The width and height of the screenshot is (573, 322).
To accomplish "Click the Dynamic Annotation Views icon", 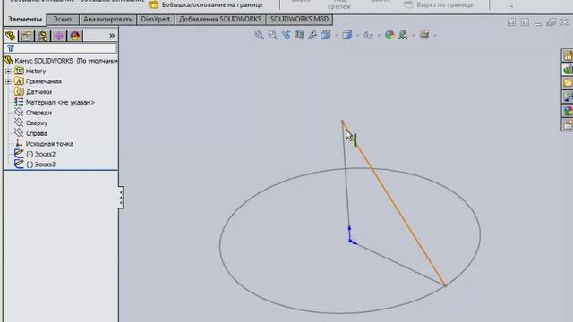I will click(312, 35).
